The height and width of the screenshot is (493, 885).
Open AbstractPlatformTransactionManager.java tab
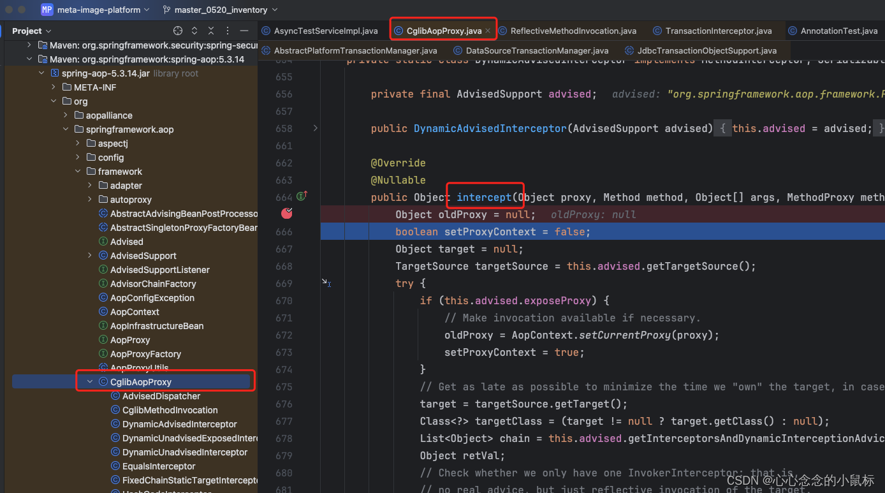pos(349,50)
